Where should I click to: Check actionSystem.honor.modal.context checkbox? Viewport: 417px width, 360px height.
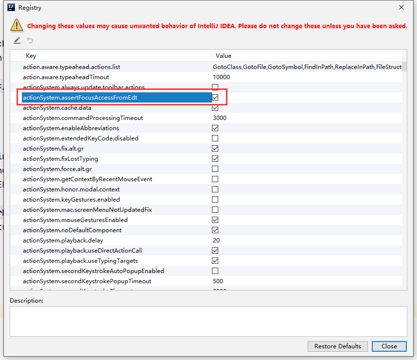tap(215, 189)
